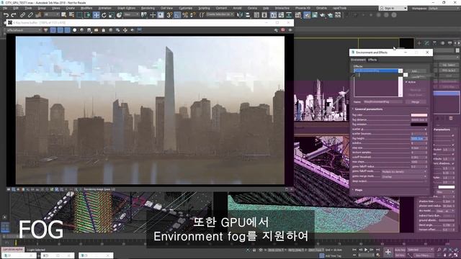Toggle the Deep output checkbox

click(x=426, y=181)
